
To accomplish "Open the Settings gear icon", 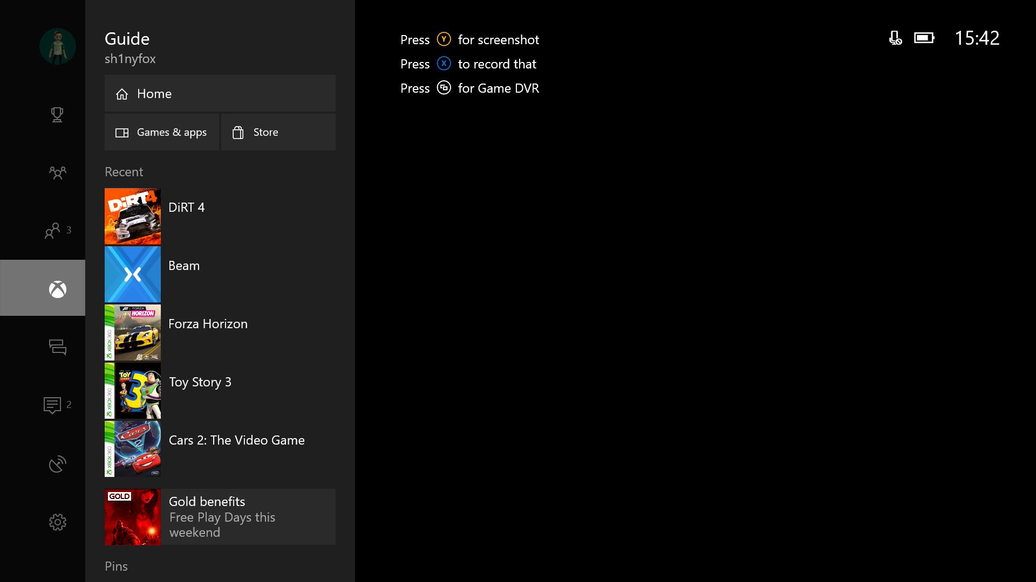I will click(x=57, y=522).
